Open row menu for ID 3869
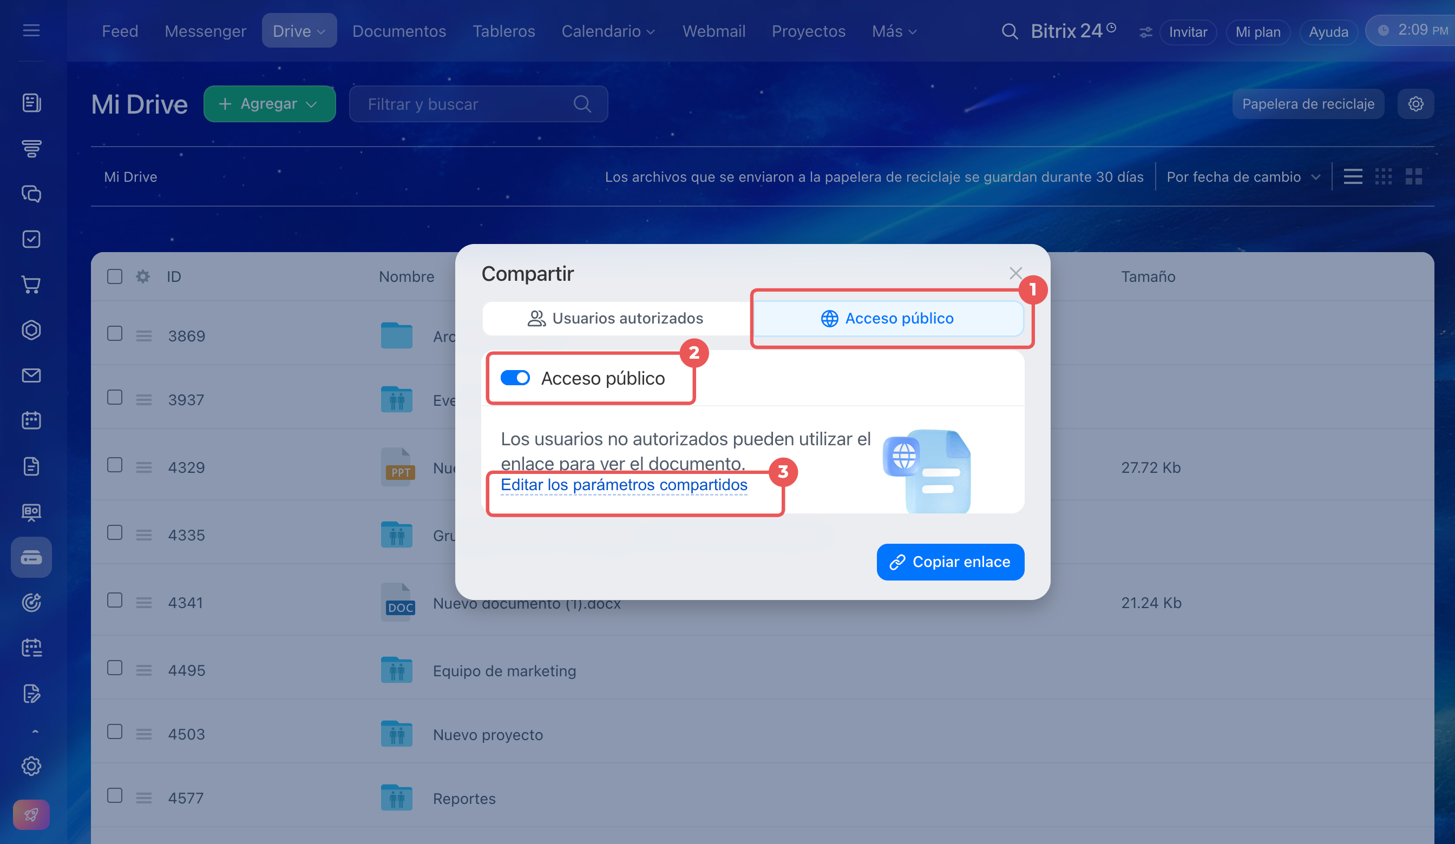 (x=144, y=336)
